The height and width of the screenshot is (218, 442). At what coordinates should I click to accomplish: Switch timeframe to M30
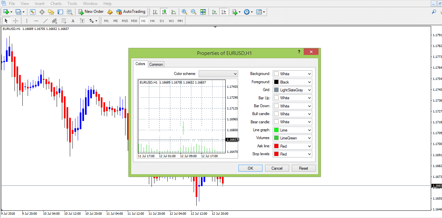pos(134,21)
